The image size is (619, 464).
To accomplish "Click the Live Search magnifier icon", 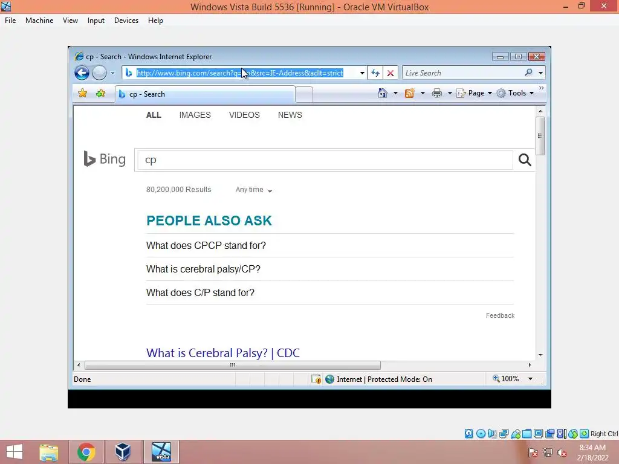I will coord(528,72).
